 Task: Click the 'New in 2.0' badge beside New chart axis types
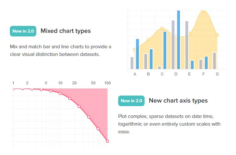click(131, 101)
